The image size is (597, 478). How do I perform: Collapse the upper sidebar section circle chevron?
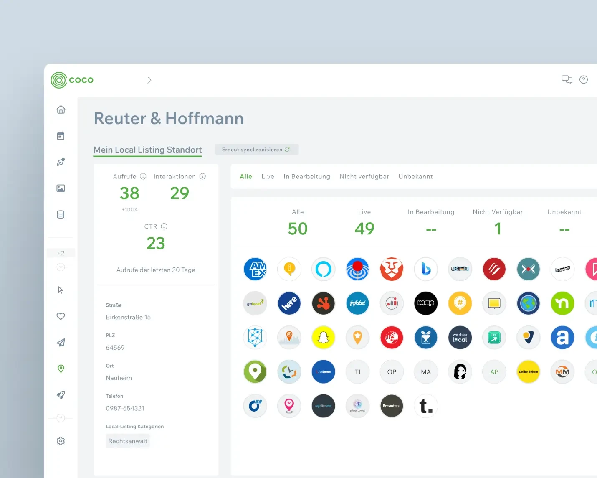click(61, 267)
